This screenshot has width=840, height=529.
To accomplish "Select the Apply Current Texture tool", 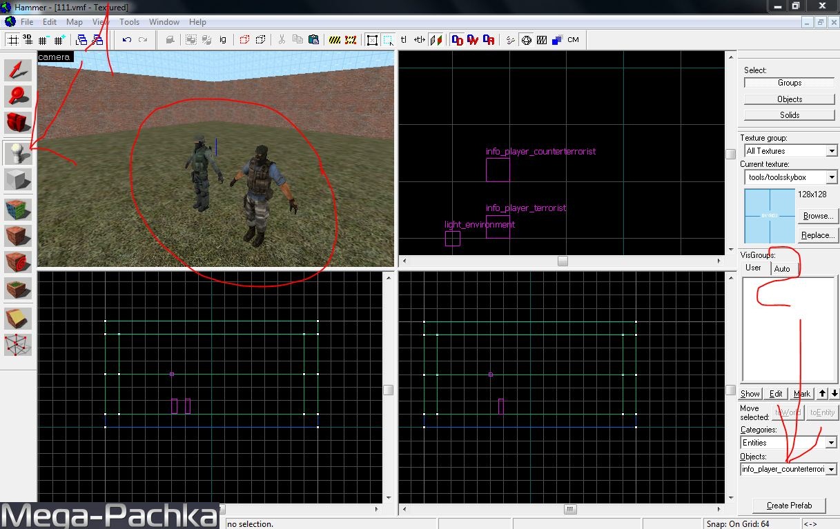I will (18, 236).
